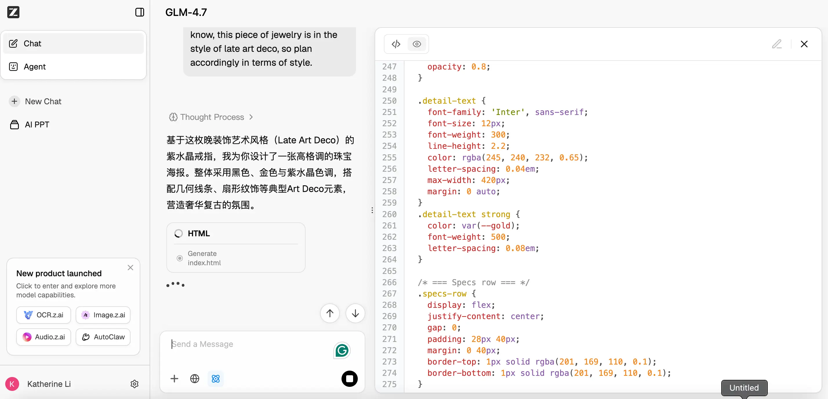The image size is (828, 399).
Task: Click the Untitled tooltip label
Action: click(744, 387)
